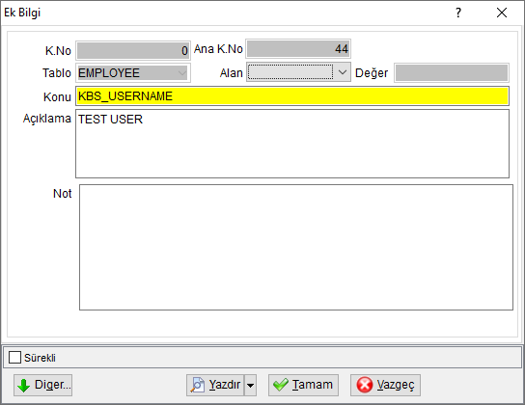Click the Değer input field

452,72
